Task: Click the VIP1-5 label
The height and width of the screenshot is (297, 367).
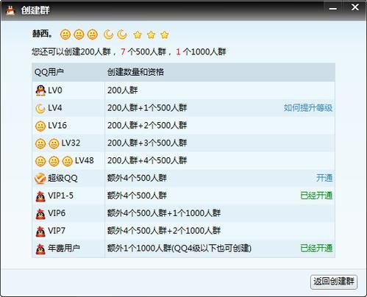Action: [60, 196]
